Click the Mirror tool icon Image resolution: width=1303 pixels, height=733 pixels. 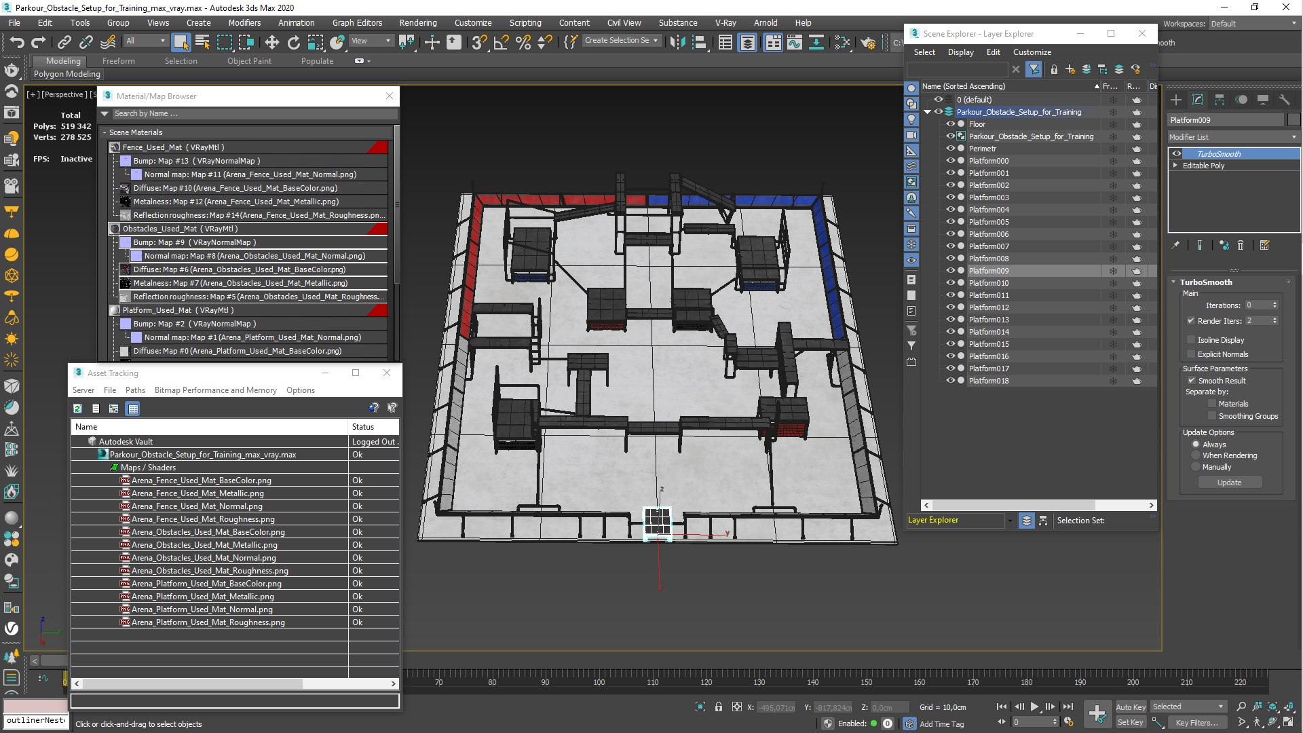pos(677,43)
